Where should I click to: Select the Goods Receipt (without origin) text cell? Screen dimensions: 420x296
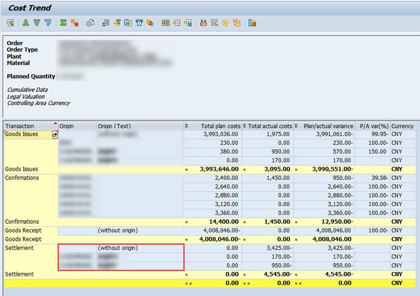point(140,231)
